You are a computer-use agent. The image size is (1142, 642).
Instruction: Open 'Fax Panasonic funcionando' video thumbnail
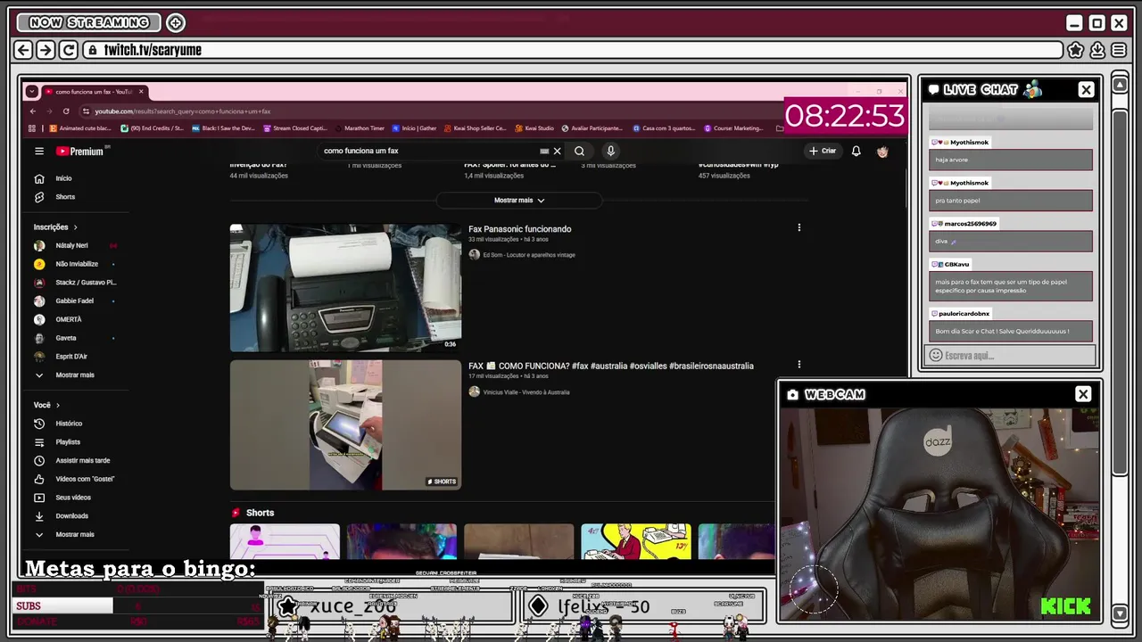coord(345,287)
